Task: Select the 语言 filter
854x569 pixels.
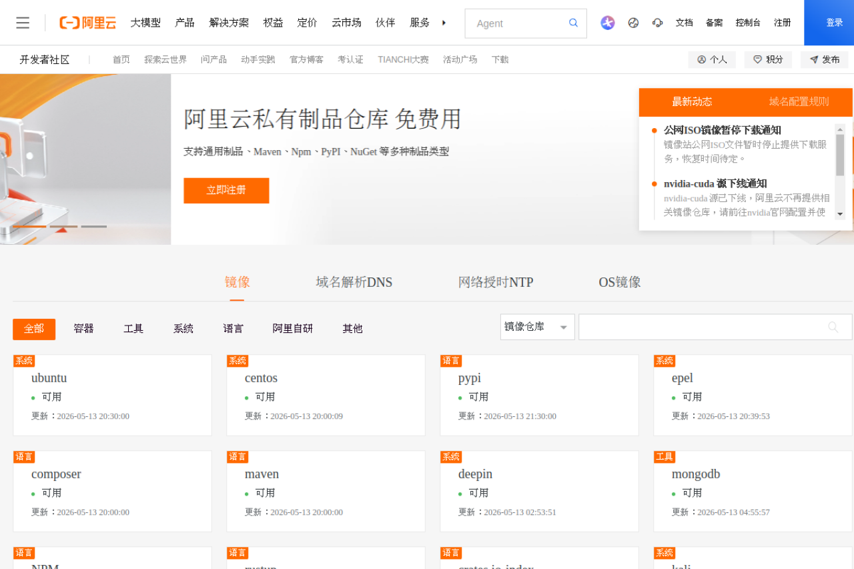Action: pyautogui.click(x=234, y=329)
